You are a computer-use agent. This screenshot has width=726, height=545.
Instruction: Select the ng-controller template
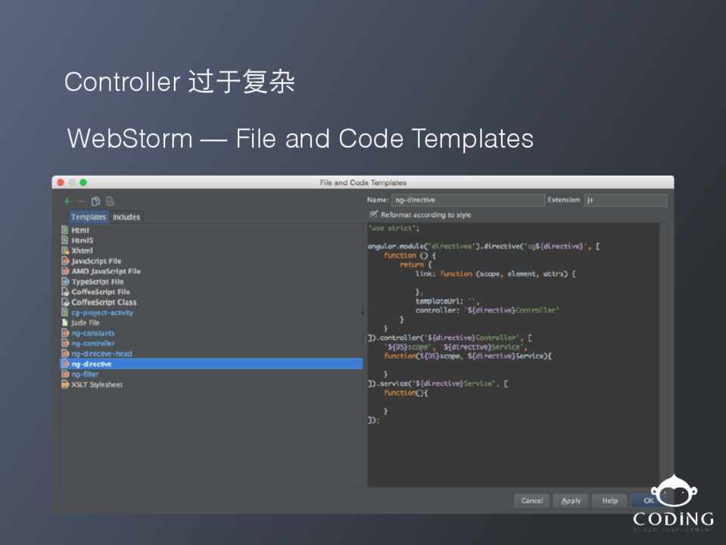point(93,344)
